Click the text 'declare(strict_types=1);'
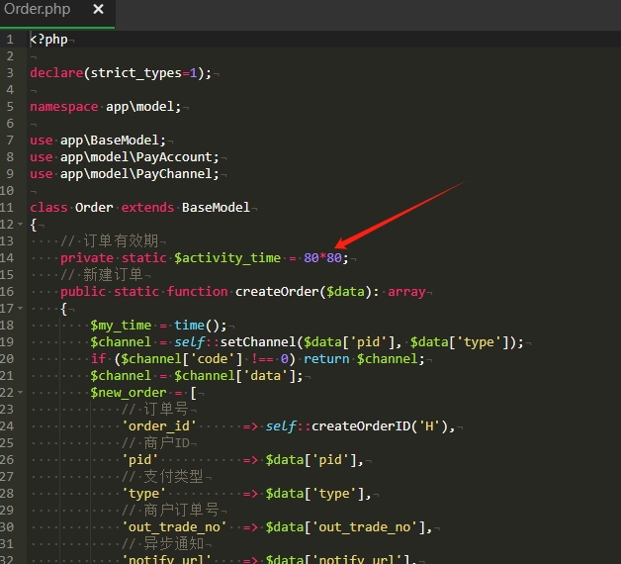This screenshot has width=621, height=564. [121, 73]
